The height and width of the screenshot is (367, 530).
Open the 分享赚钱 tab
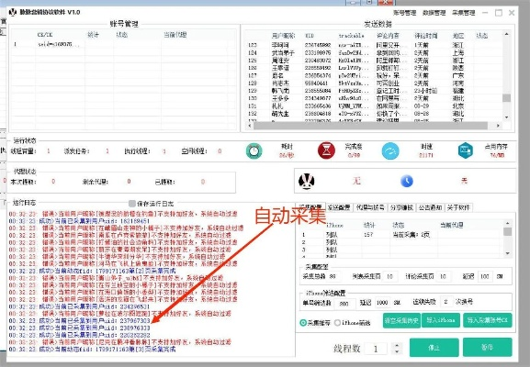(x=401, y=207)
